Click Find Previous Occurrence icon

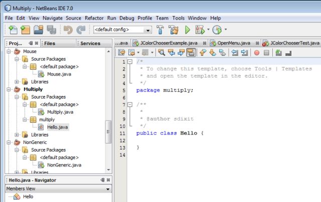172,52
